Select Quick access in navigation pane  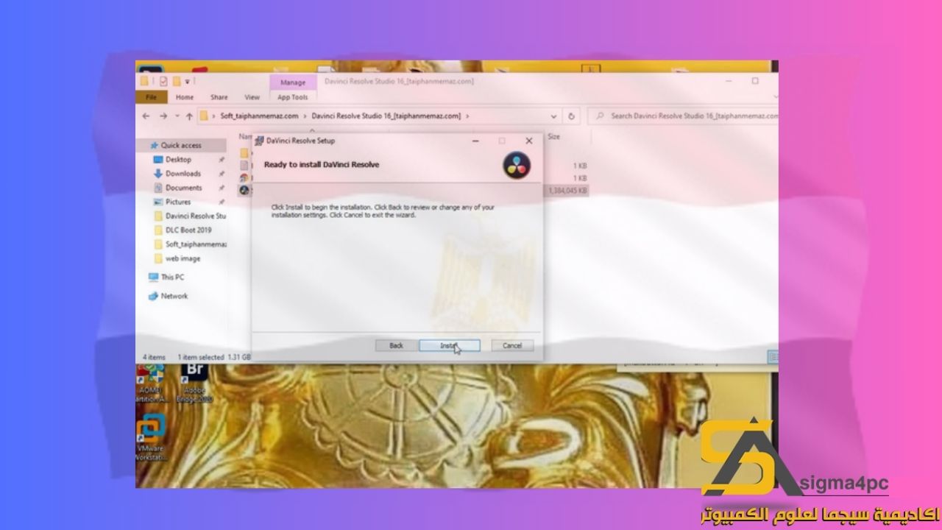[x=180, y=146]
